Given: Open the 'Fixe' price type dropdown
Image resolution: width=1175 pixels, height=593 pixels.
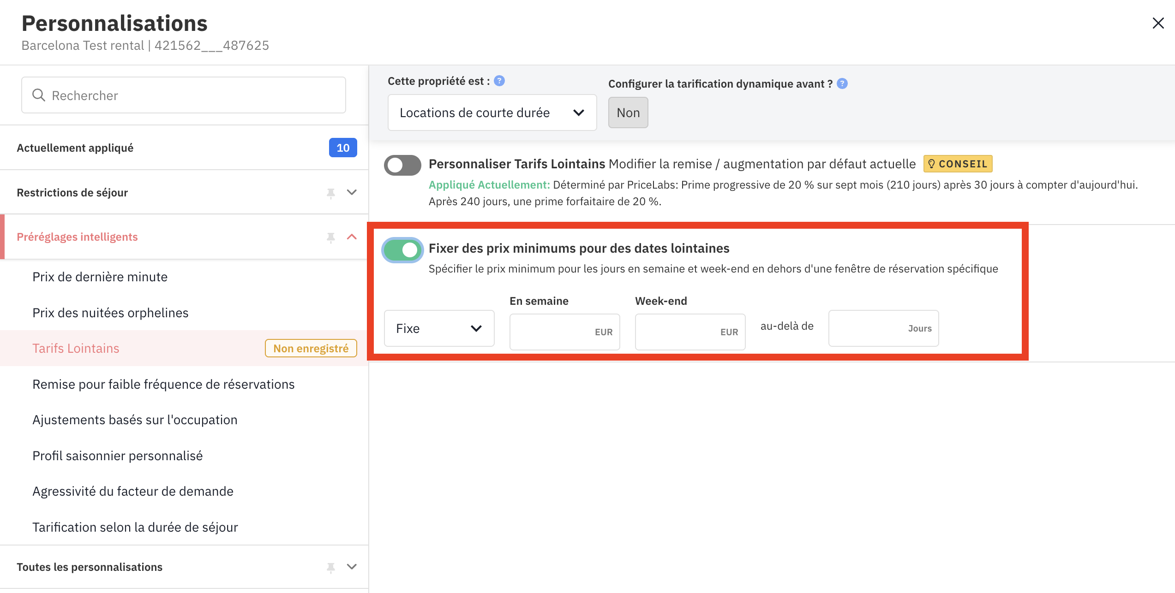Looking at the screenshot, I should click(x=438, y=328).
